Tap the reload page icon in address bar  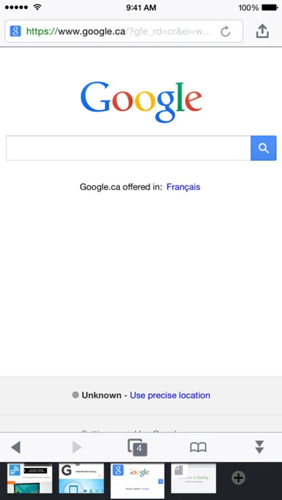point(225,31)
